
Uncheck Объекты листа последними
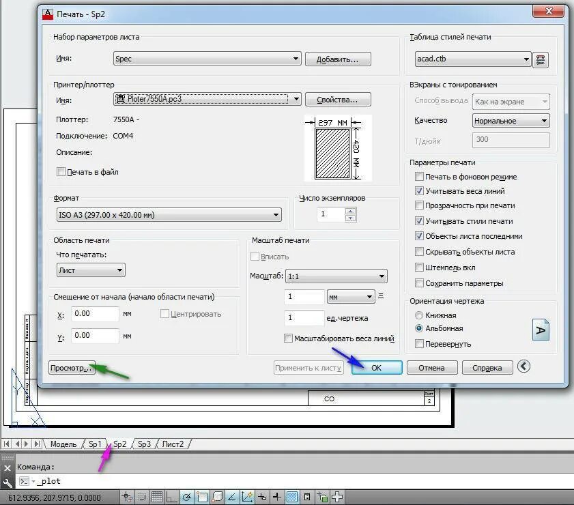coord(419,235)
